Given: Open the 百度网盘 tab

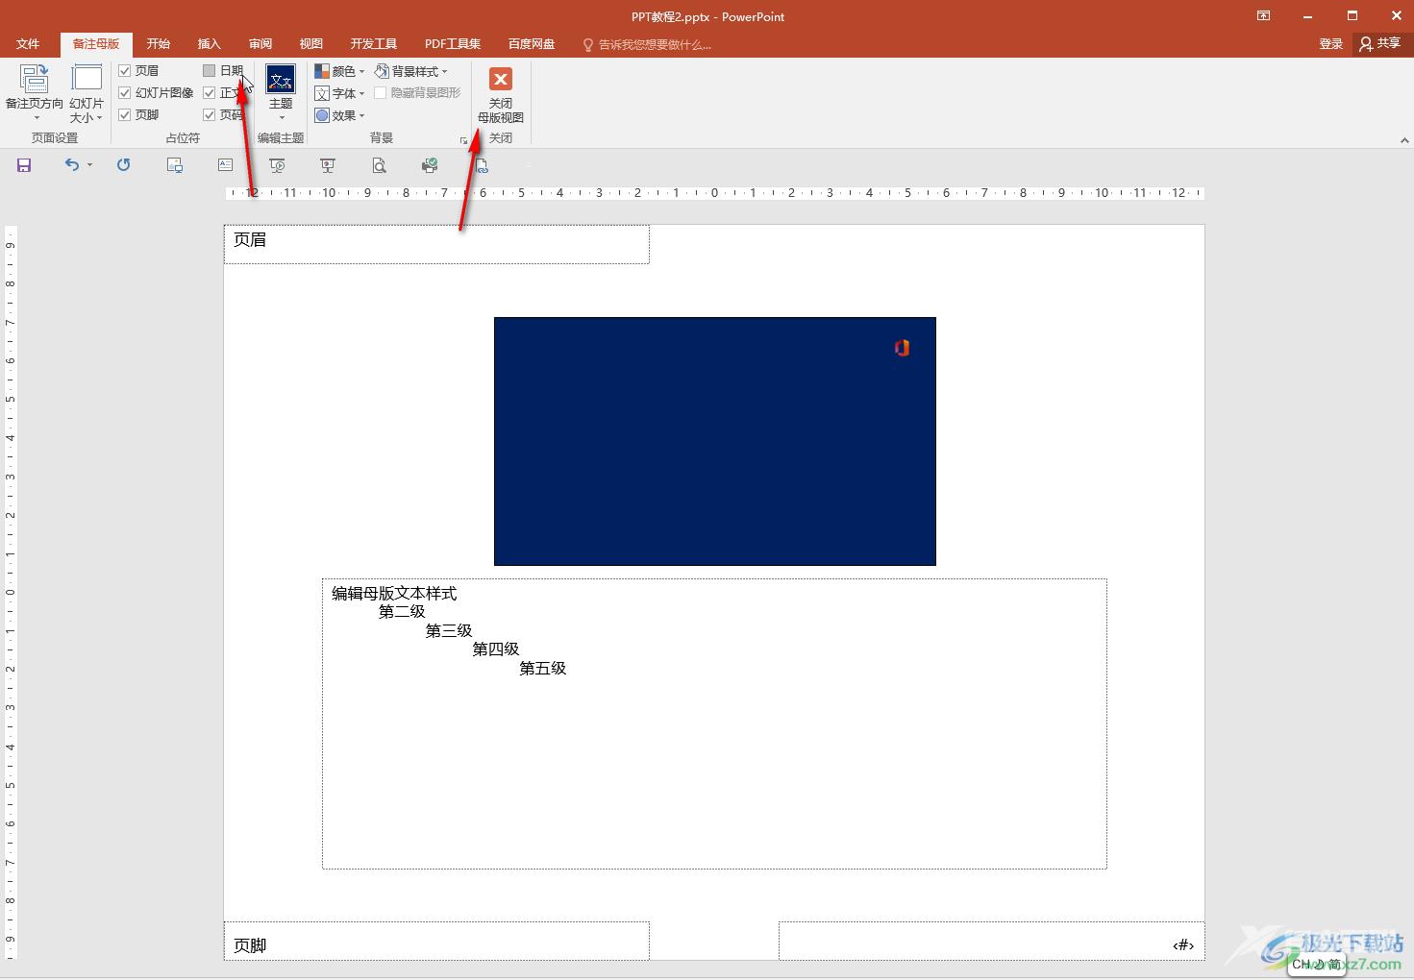Looking at the screenshot, I should pos(532,44).
